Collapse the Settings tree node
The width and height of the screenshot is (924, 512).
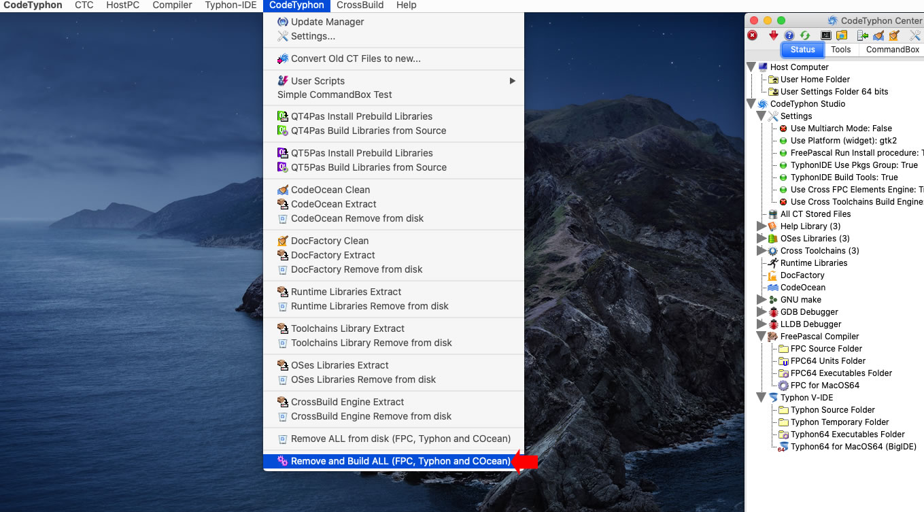point(762,116)
